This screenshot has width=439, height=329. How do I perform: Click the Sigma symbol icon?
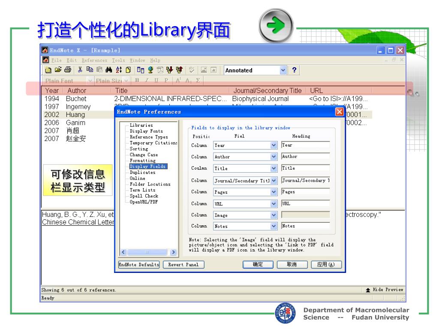[198, 81]
